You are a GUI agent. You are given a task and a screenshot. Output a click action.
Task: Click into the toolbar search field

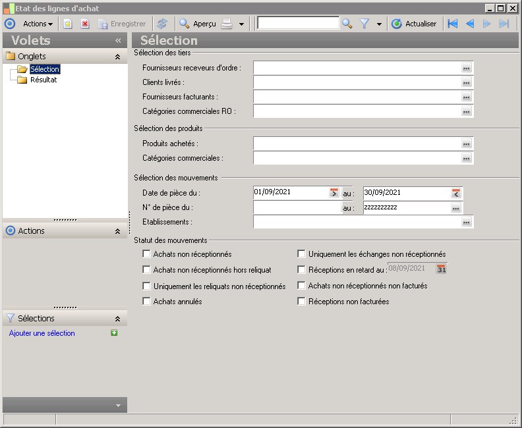pyautogui.click(x=298, y=23)
